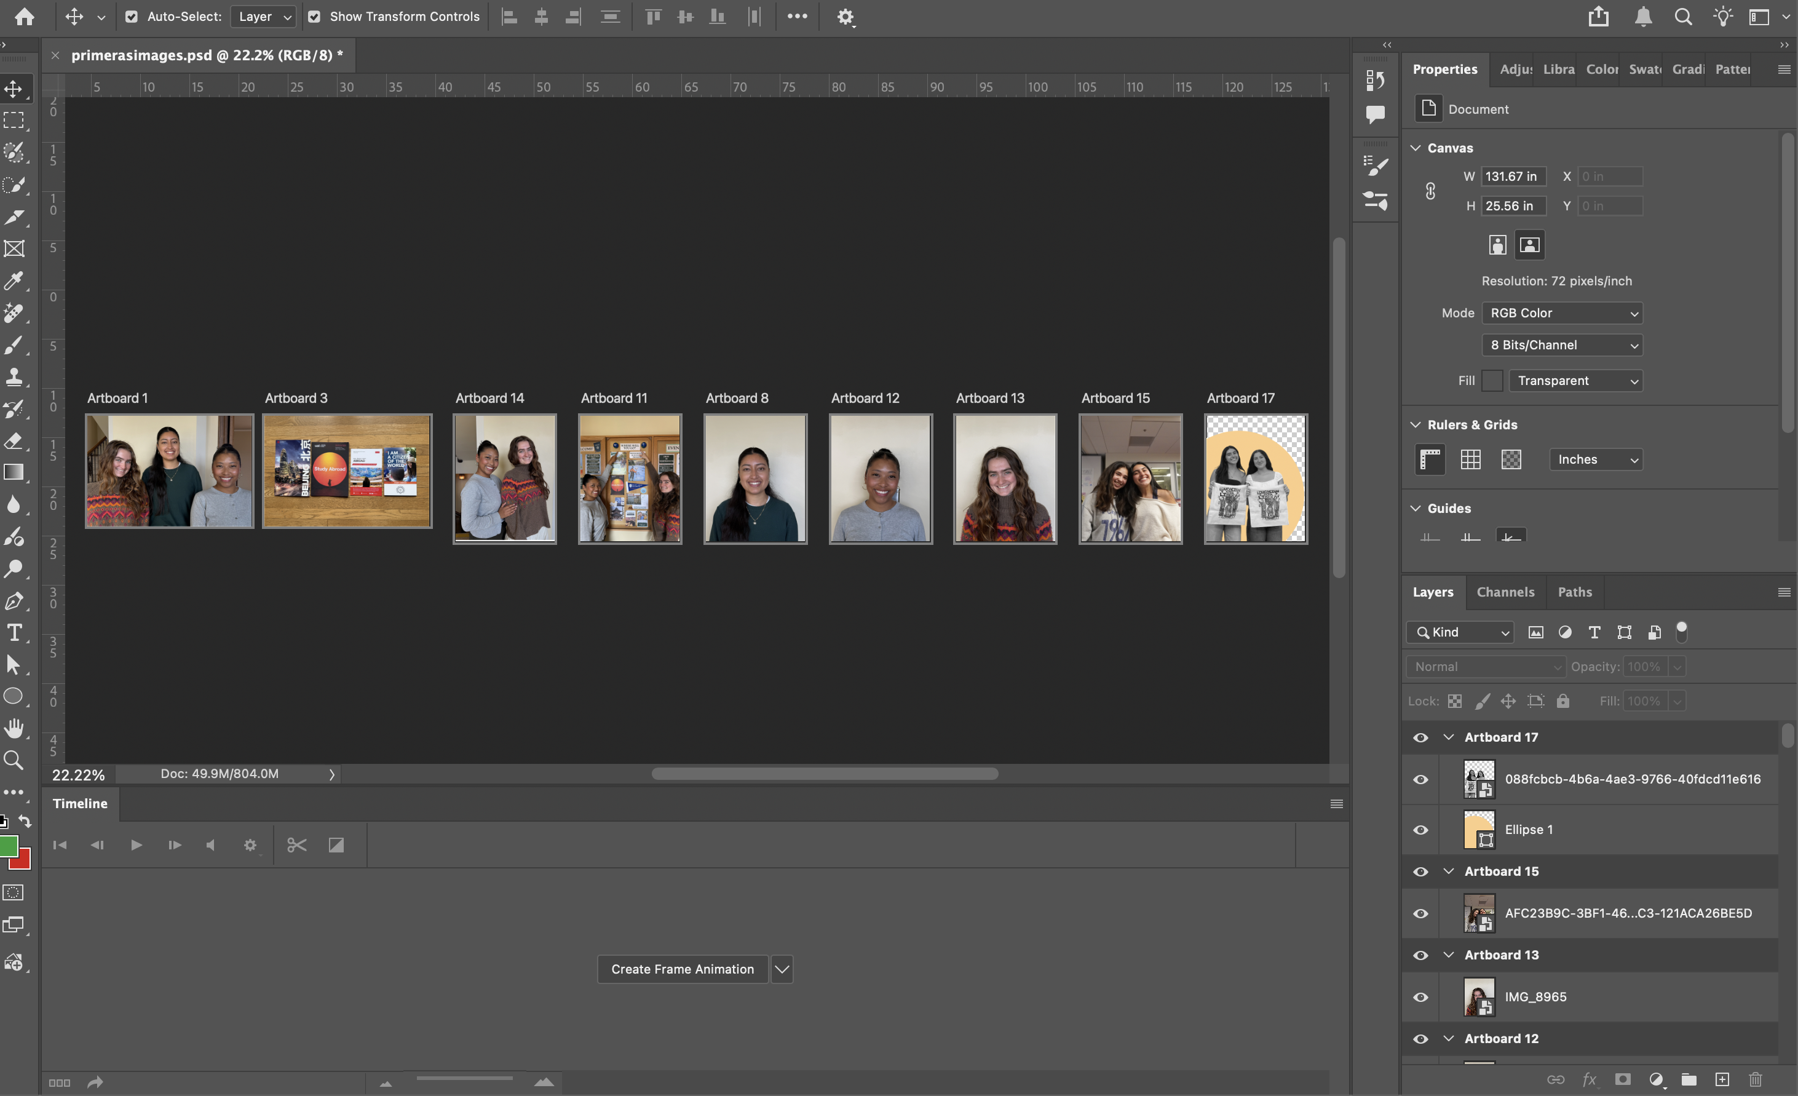Open the Share icon at top right
Screen dimensions: 1798x1096
[1598, 17]
